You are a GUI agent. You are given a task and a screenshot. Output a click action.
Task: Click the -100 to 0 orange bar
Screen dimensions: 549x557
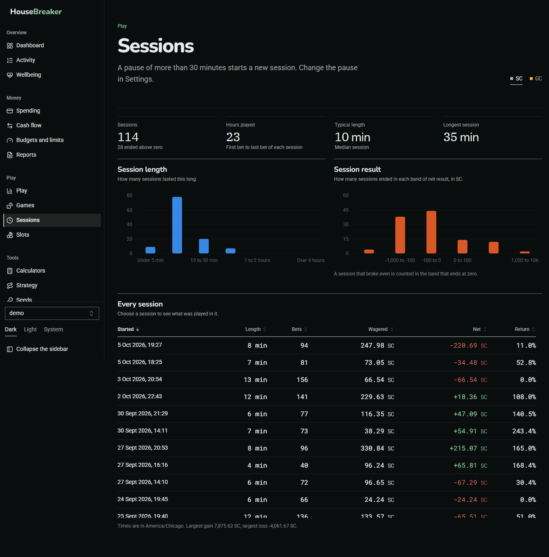click(x=431, y=232)
